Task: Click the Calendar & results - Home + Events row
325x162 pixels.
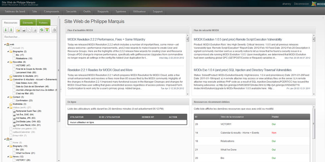Action: (x=252, y=133)
